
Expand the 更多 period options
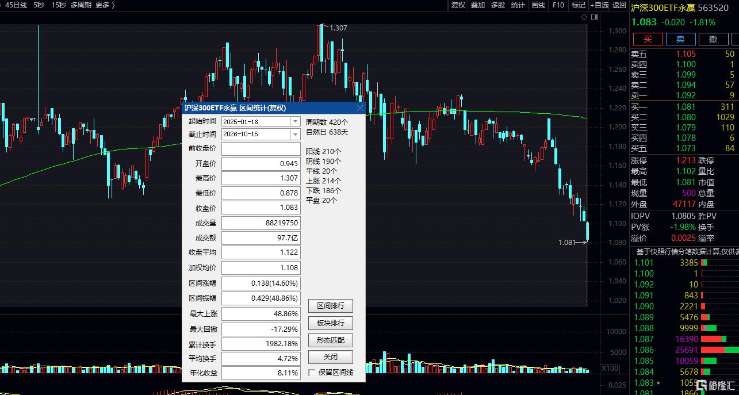105,5
